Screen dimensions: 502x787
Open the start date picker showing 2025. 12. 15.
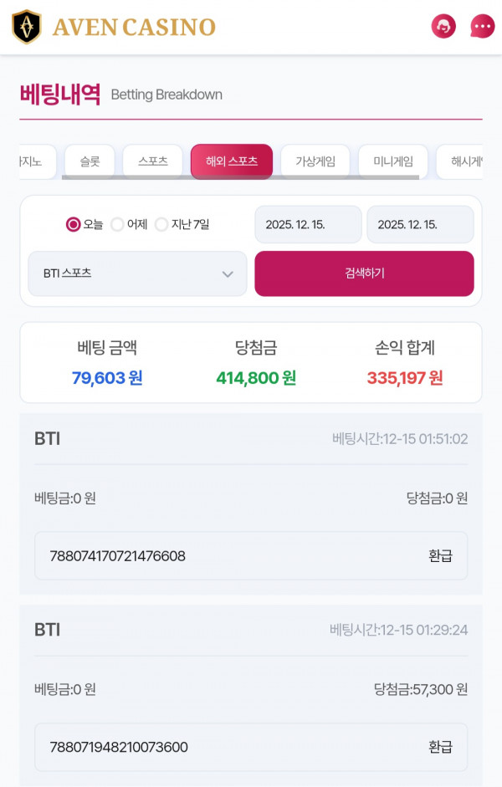click(308, 224)
